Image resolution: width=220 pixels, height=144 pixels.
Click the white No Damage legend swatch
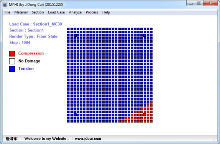click(x=12, y=61)
